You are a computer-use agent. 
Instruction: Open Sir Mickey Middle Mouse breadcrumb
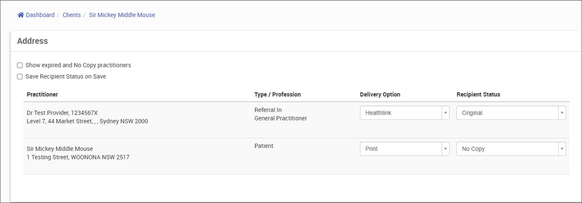tap(122, 15)
